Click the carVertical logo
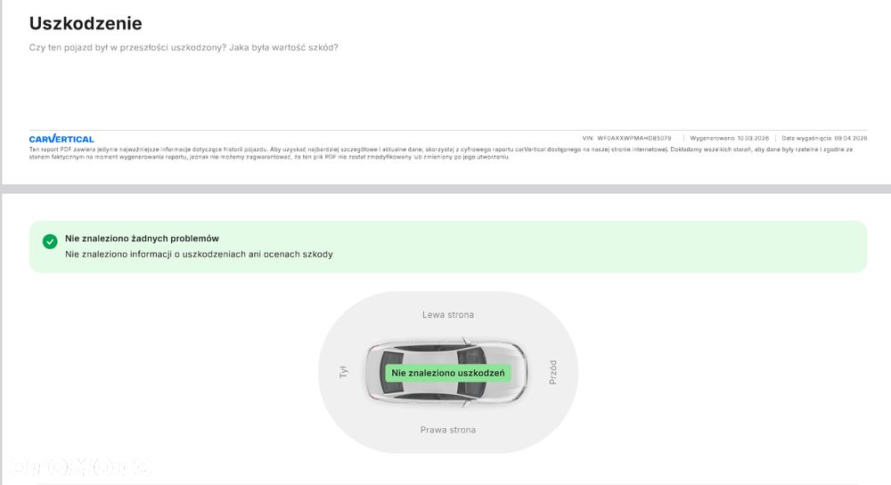The image size is (891, 485). pyautogui.click(x=61, y=139)
